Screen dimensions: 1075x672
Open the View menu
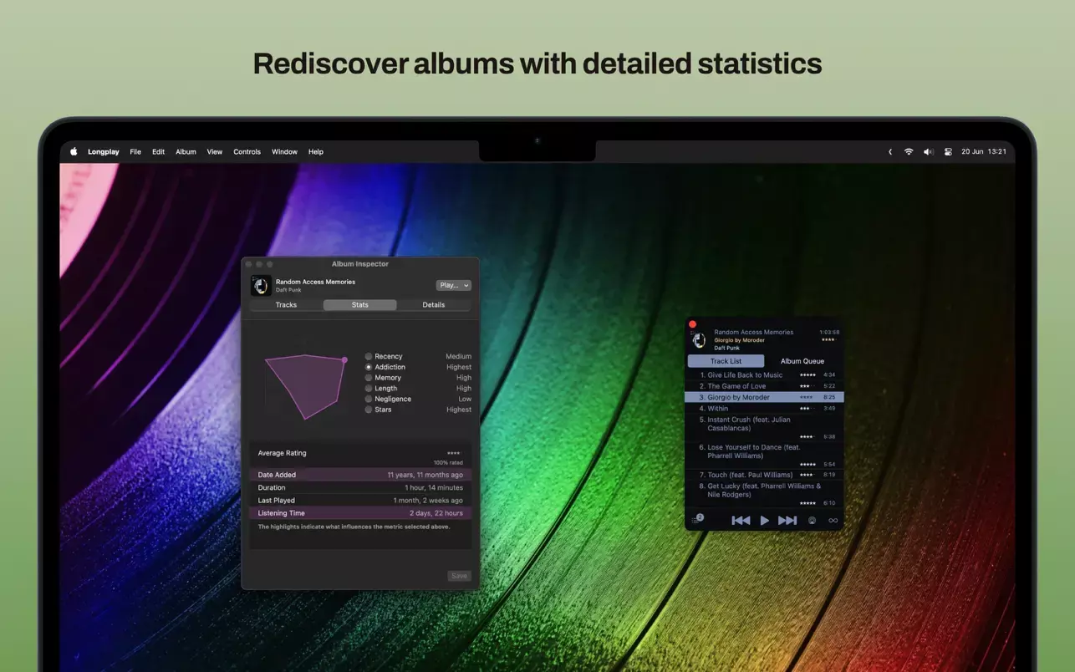click(x=215, y=151)
